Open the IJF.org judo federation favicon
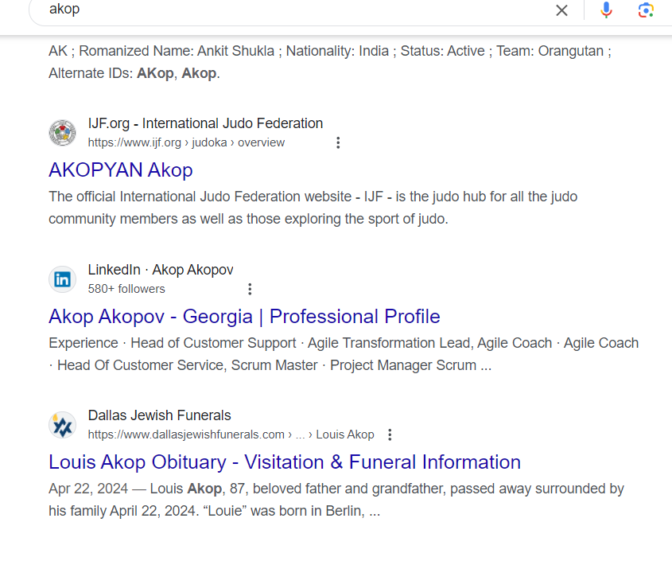The width and height of the screenshot is (672, 565). (x=63, y=133)
